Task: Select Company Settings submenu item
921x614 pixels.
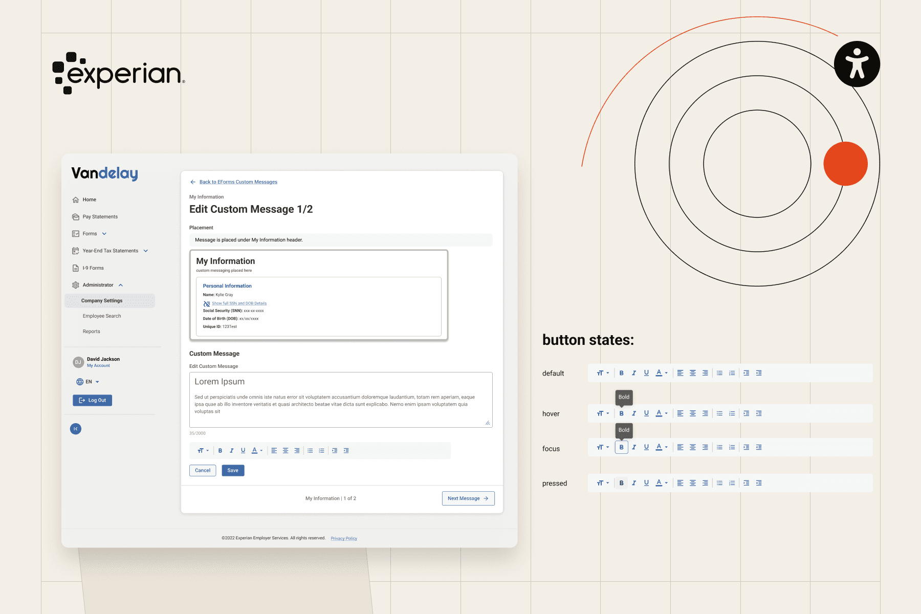Action: click(x=109, y=301)
